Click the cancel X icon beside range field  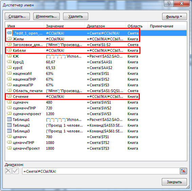8,171
